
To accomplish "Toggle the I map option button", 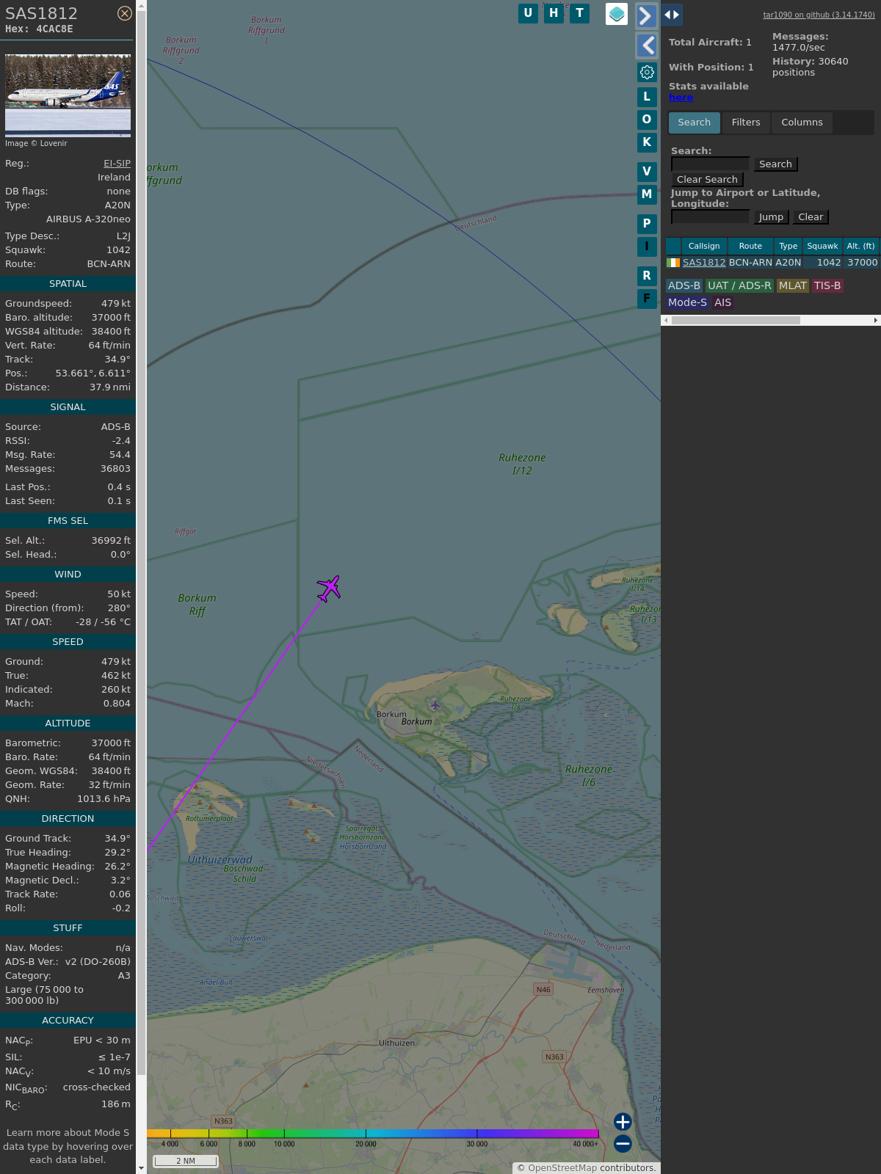I will (647, 247).
